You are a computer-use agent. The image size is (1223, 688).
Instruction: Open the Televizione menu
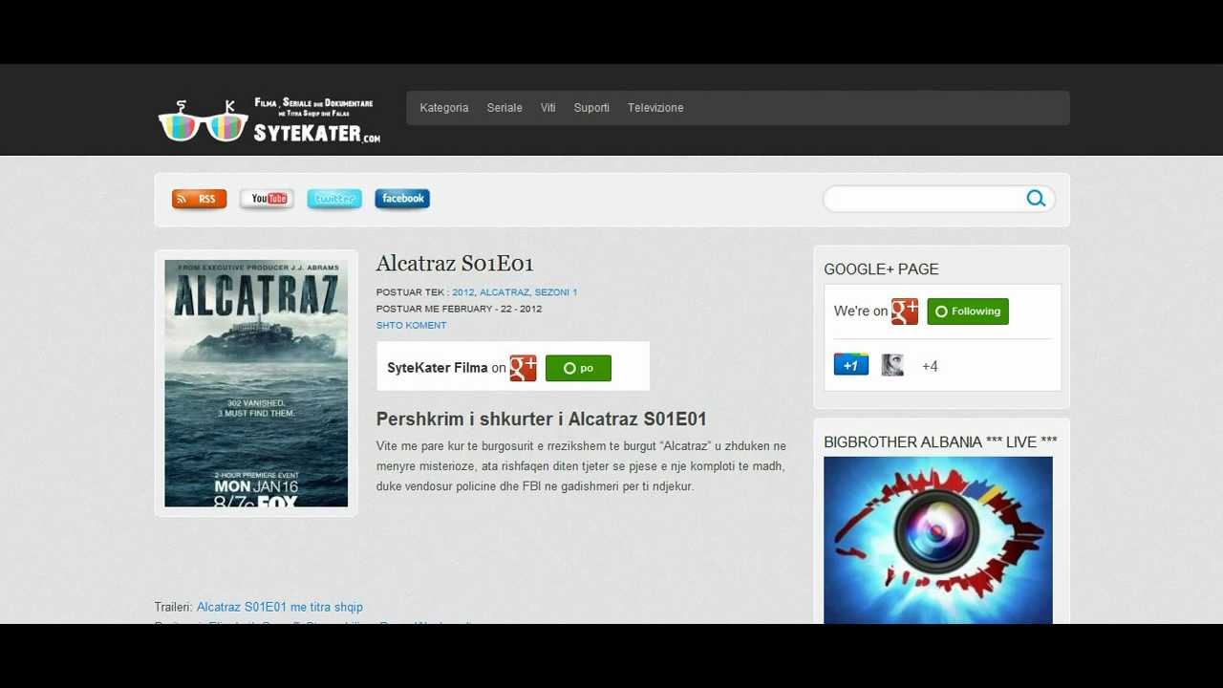pyautogui.click(x=655, y=108)
